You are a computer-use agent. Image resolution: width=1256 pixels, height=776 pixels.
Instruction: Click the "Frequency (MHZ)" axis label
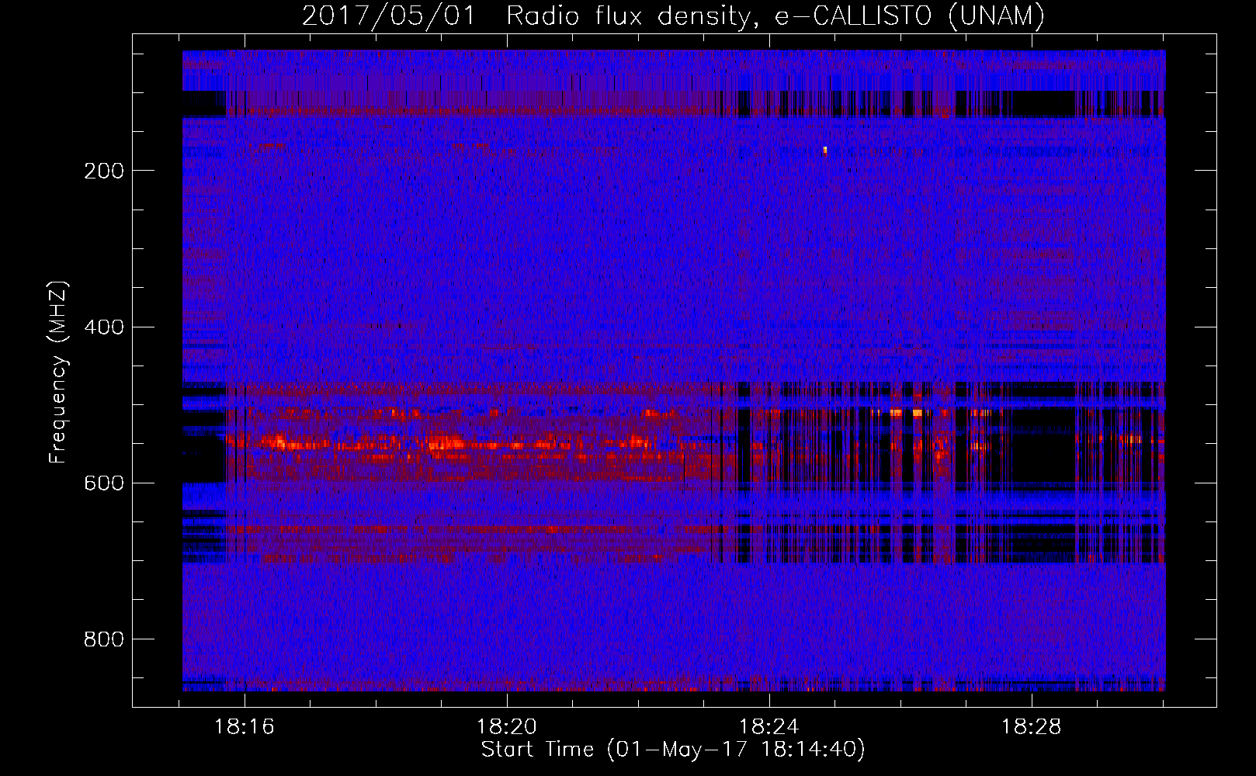click(58, 372)
